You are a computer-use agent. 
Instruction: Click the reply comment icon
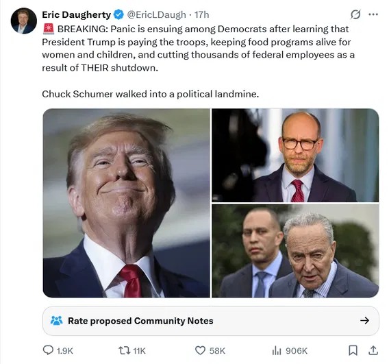click(x=48, y=350)
